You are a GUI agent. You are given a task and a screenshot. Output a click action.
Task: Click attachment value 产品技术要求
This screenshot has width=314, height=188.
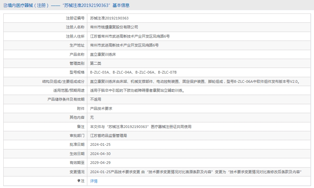101,109
